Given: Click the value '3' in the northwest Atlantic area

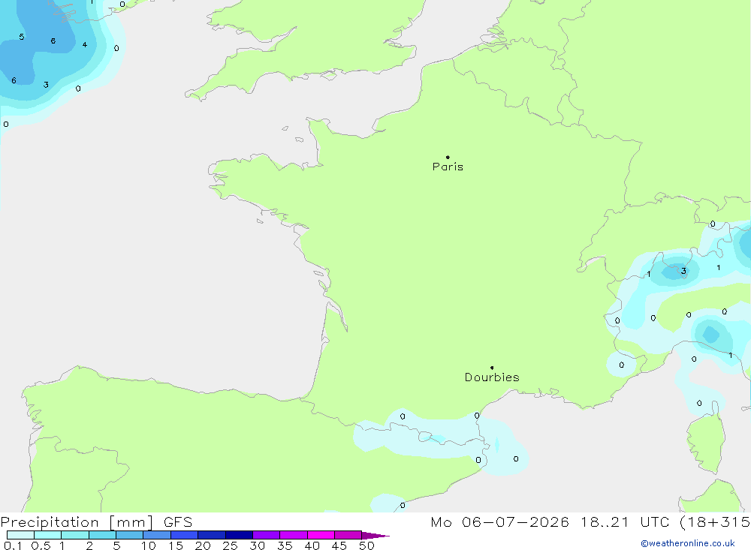Looking at the screenshot, I should pyautogui.click(x=46, y=86).
